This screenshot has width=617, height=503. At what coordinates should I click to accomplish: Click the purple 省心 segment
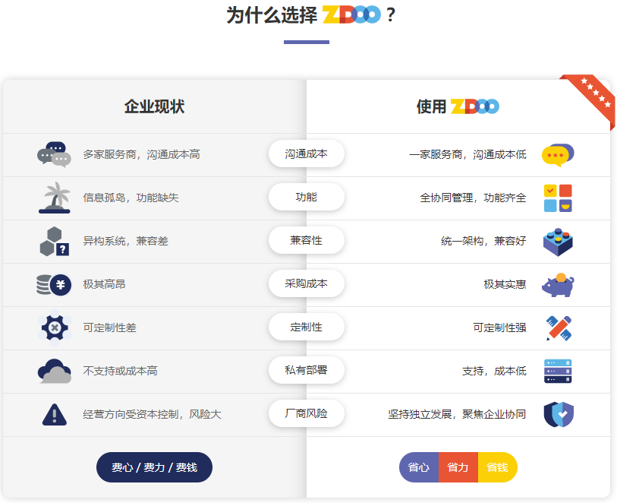[419, 467]
